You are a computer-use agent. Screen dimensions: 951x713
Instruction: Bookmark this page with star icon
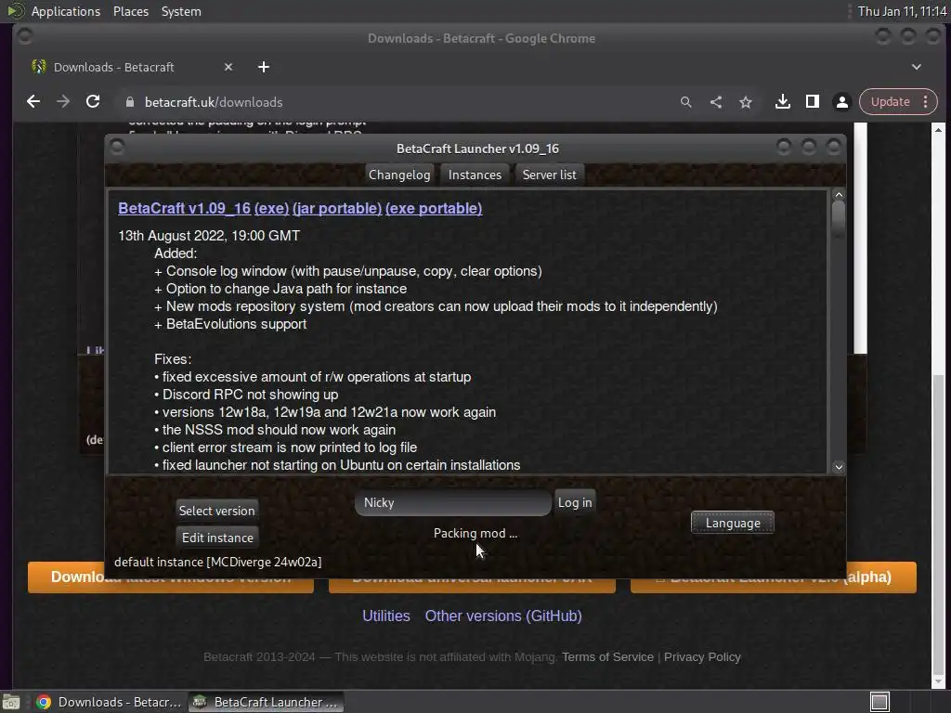click(x=746, y=102)
